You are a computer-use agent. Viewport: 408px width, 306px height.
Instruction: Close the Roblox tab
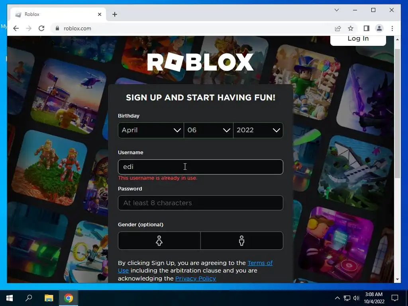click(x=99, y=14)
